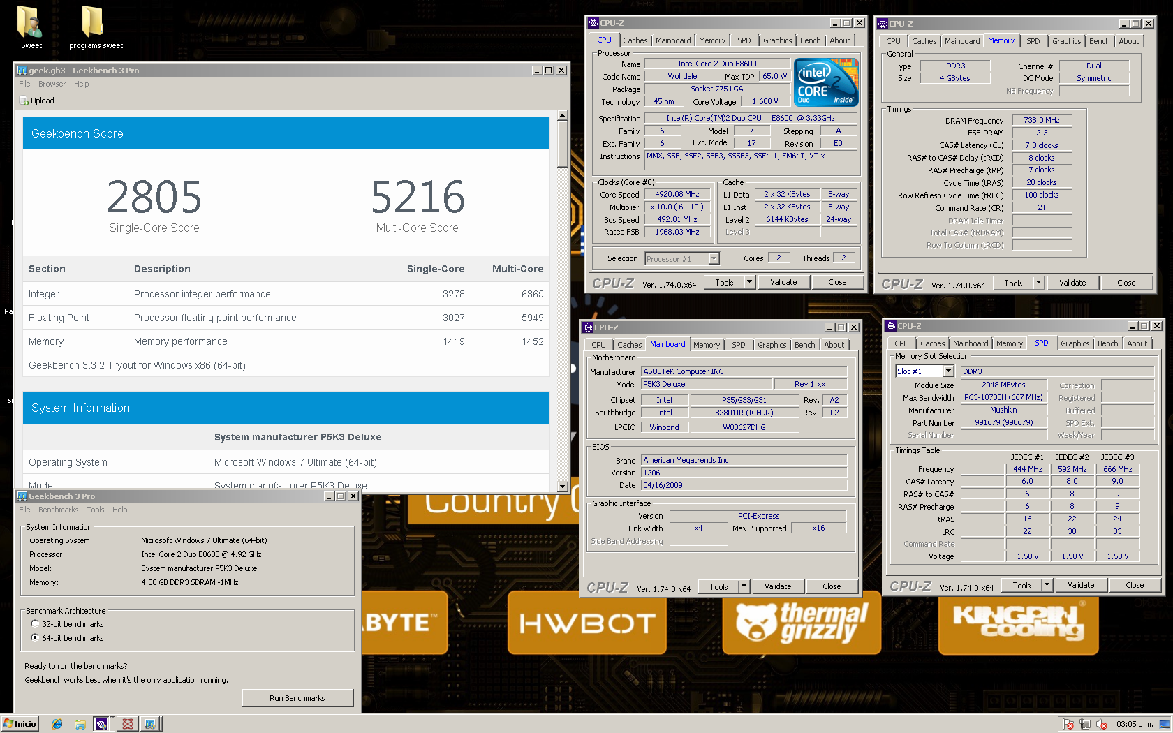
Task: Open Graphics tab in CPU-Z memory timings window
Action: pos(1066,41)
